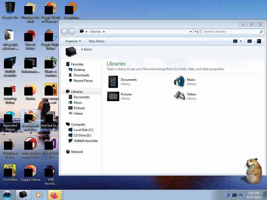
Task: Click the volume icon in system tray
Action: pyautogui.click(x=241, y=195)
